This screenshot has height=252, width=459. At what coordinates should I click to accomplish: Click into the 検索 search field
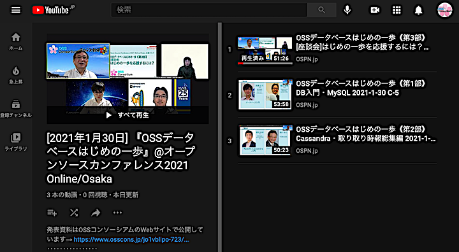pyautogui.click(x=208, y=10)
